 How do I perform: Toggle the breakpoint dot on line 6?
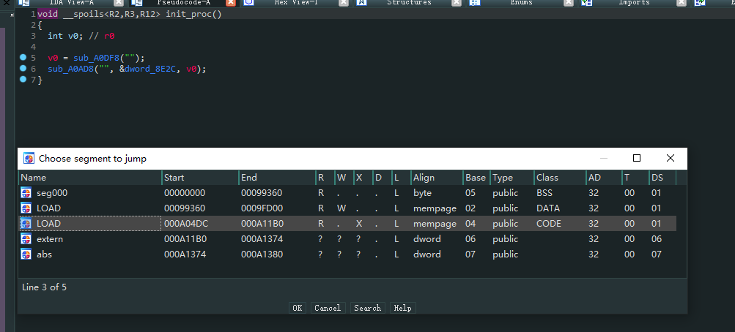[23, 69]
